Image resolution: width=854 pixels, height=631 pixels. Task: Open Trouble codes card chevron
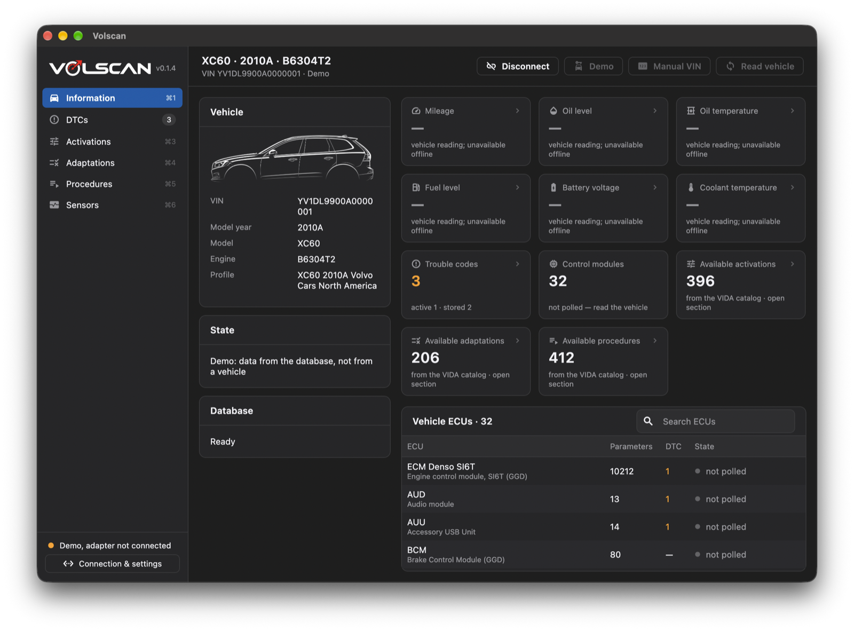click(517, 264)
